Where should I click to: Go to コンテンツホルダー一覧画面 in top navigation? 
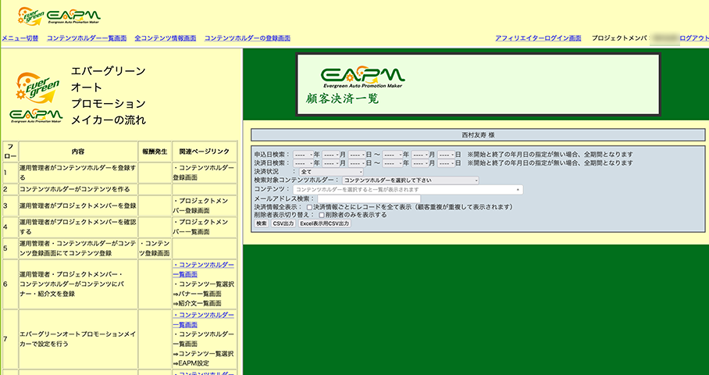[87, 37]
